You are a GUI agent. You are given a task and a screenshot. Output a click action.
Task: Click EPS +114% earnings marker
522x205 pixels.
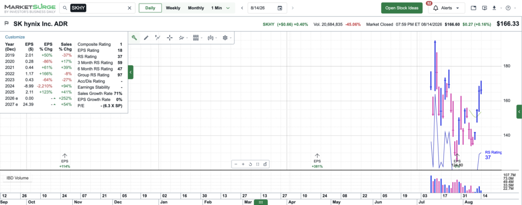pyautogui.click(x=65, y=161)
